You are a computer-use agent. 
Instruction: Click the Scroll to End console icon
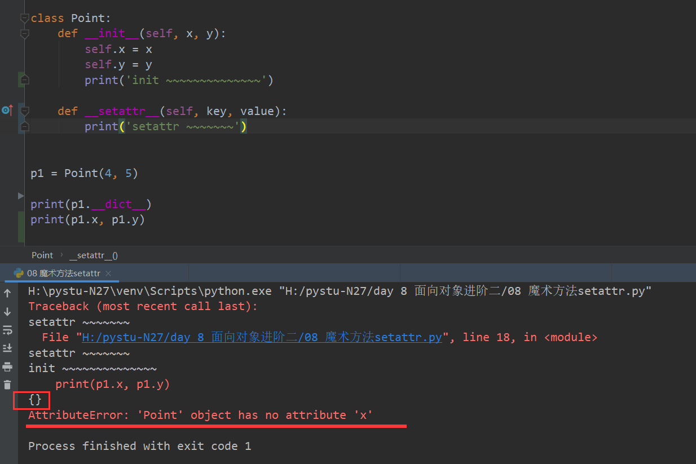(x=7, y=348)
